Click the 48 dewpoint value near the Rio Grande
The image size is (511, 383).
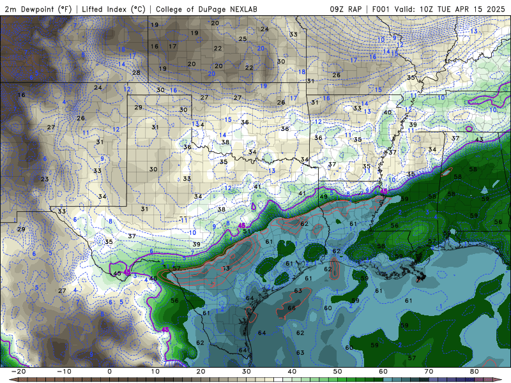click(x=153, y=279)
